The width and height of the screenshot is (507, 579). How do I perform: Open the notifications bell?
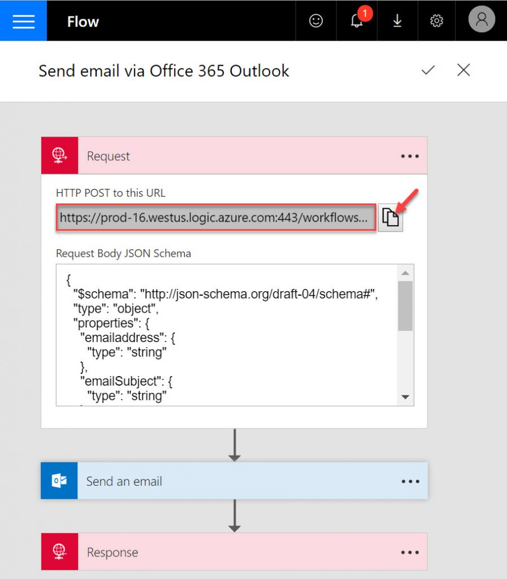tap(357, 21)
